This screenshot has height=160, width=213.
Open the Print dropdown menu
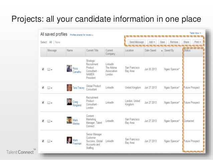coord(197,42)
